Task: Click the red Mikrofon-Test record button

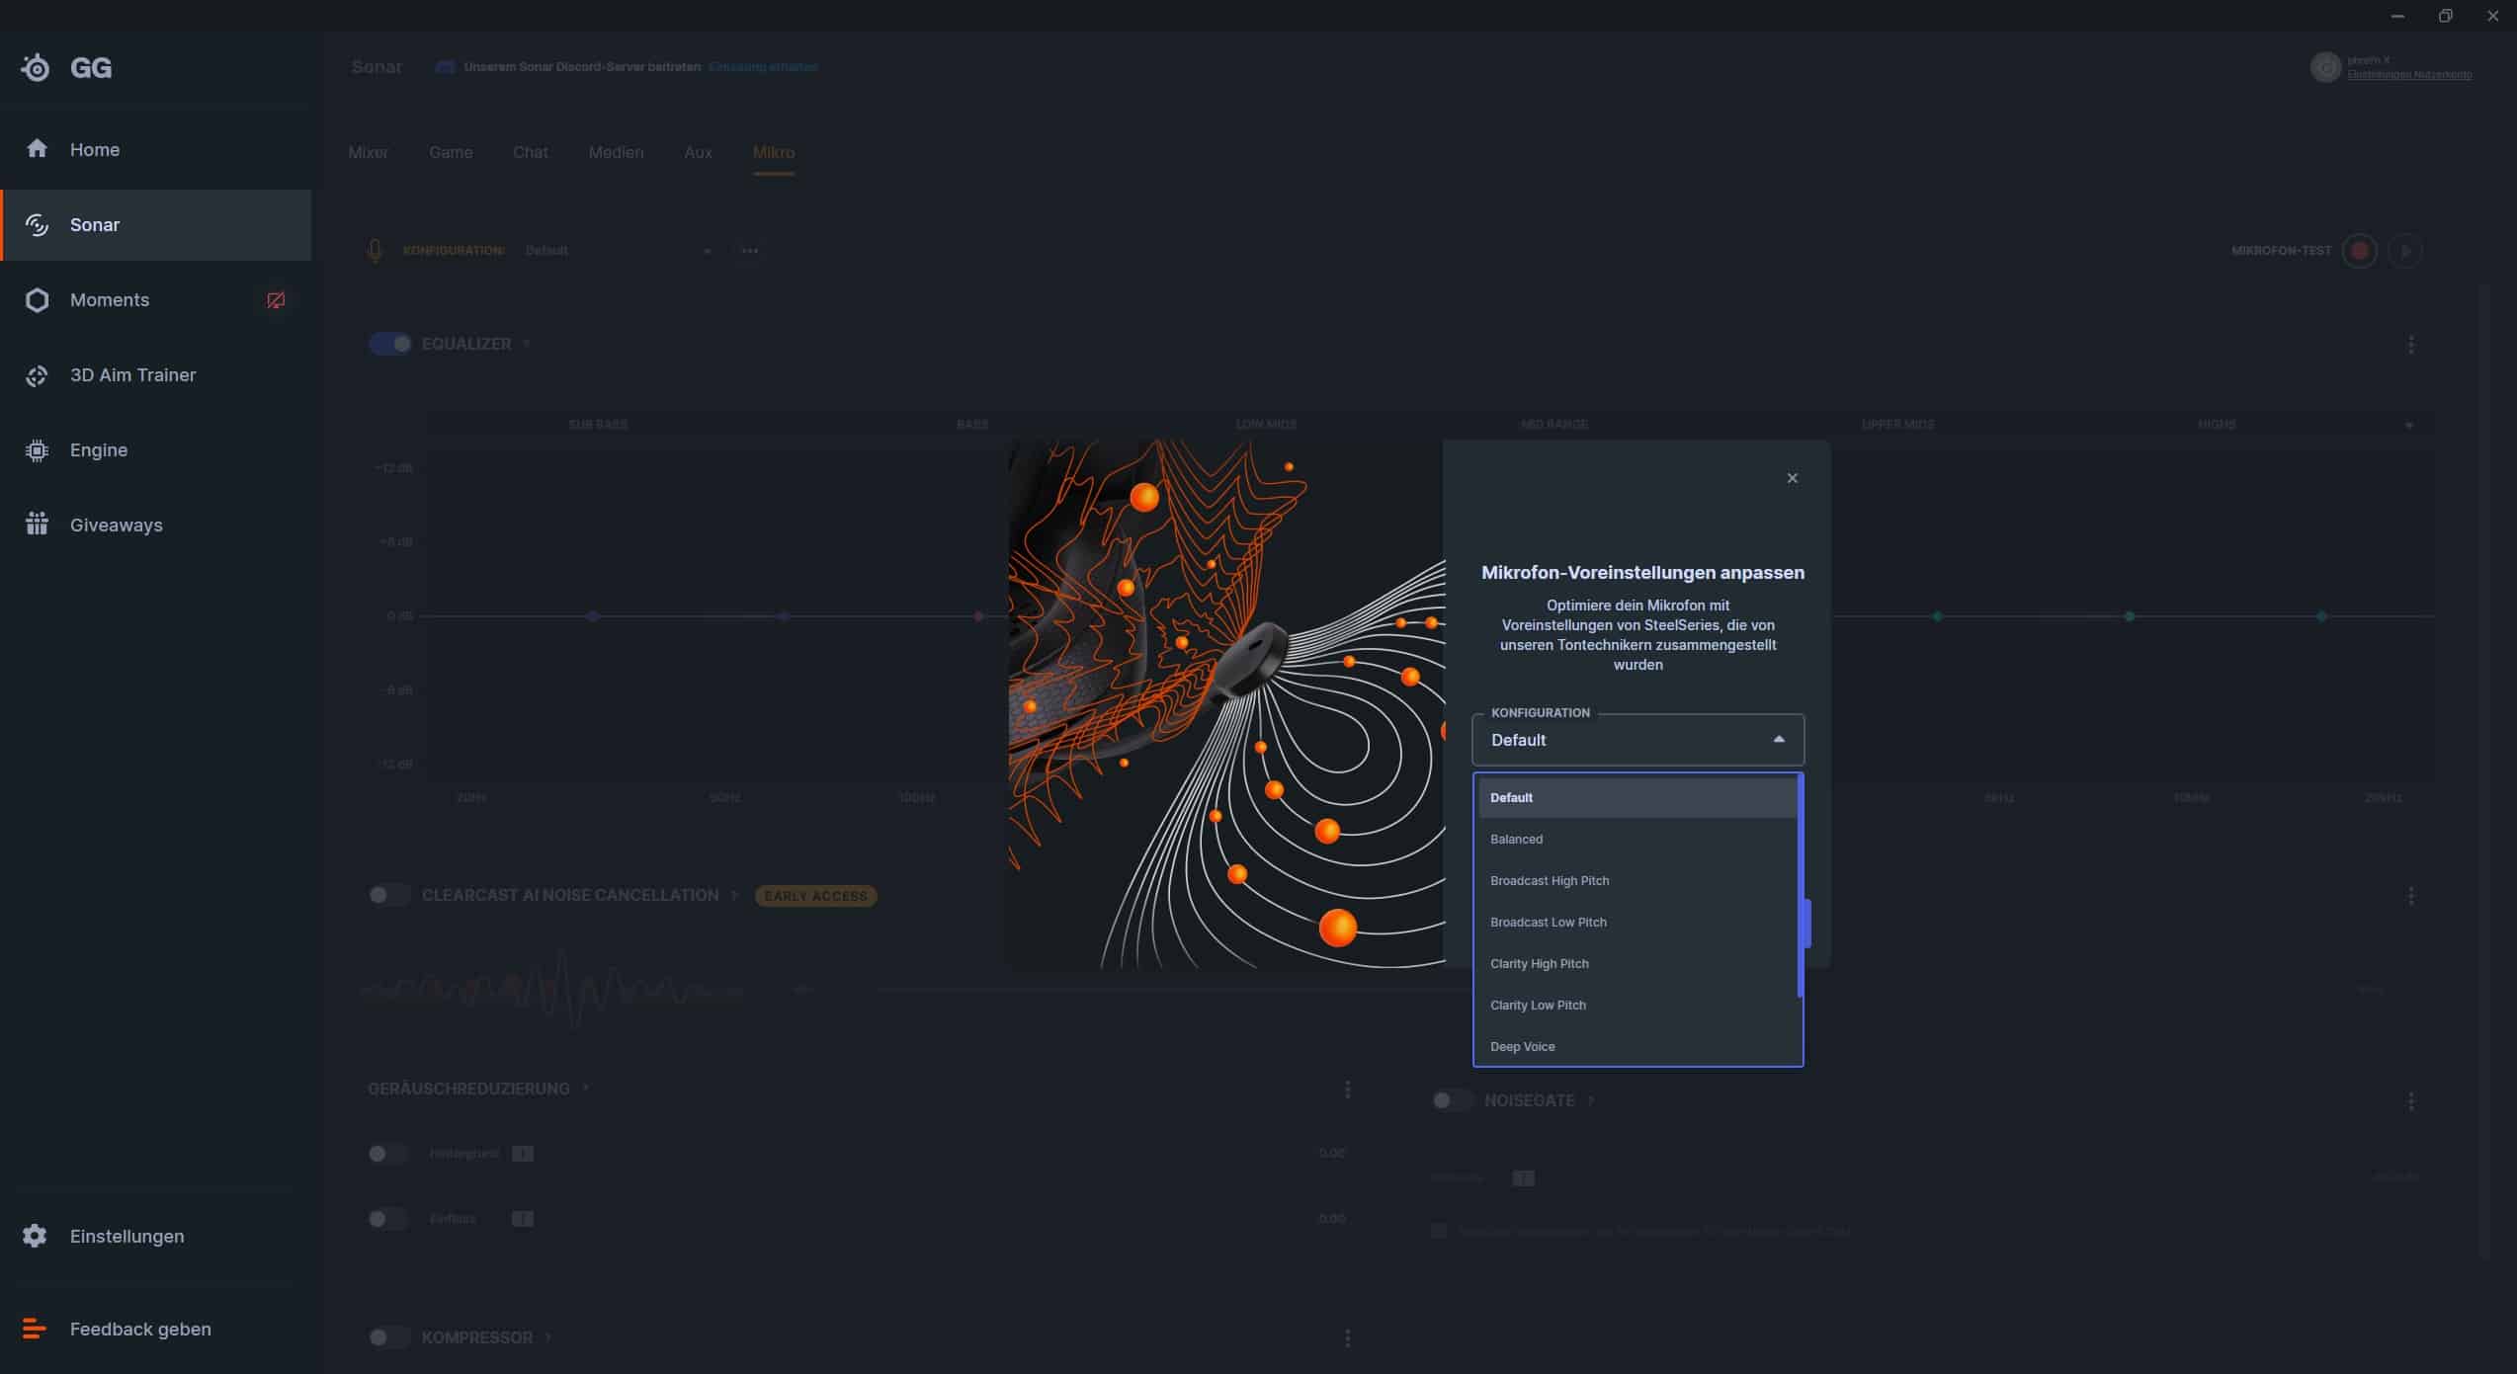Action: [2360, 251]
